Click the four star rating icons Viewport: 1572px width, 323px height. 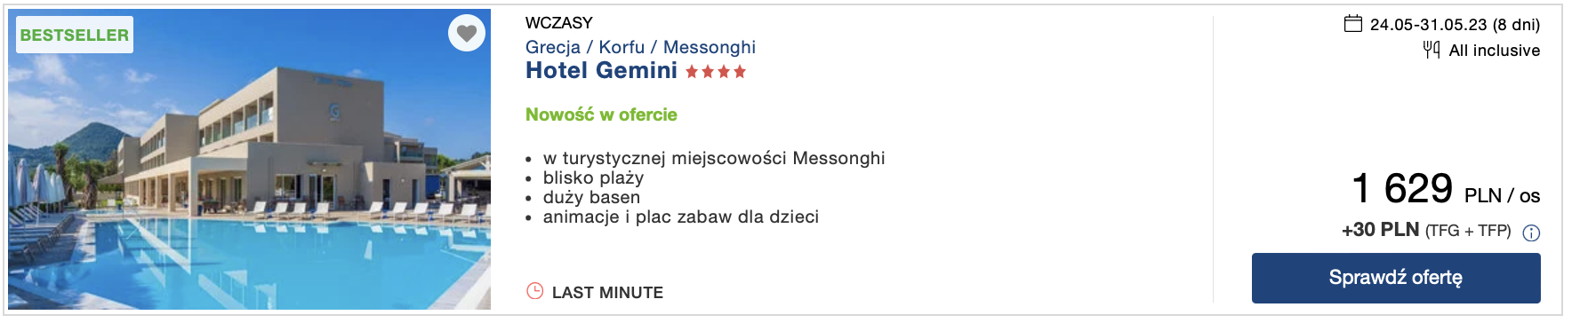tap(716, 72)
